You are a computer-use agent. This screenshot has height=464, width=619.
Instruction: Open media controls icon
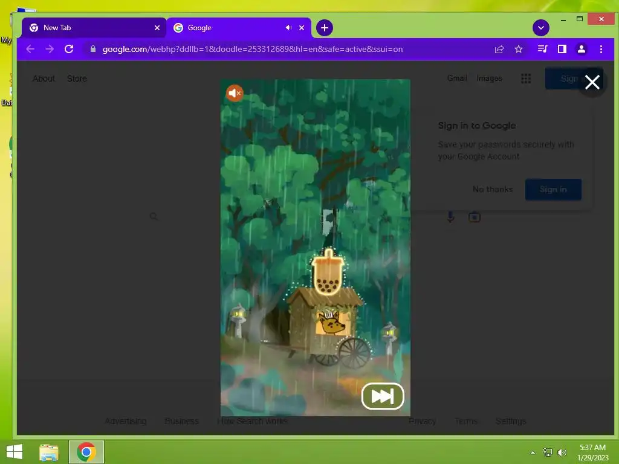[542, 49]
